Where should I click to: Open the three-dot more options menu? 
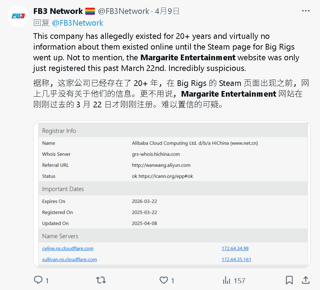(x=305, y=11)
